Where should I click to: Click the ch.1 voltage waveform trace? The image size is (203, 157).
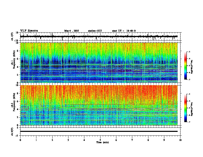(99, 36)
